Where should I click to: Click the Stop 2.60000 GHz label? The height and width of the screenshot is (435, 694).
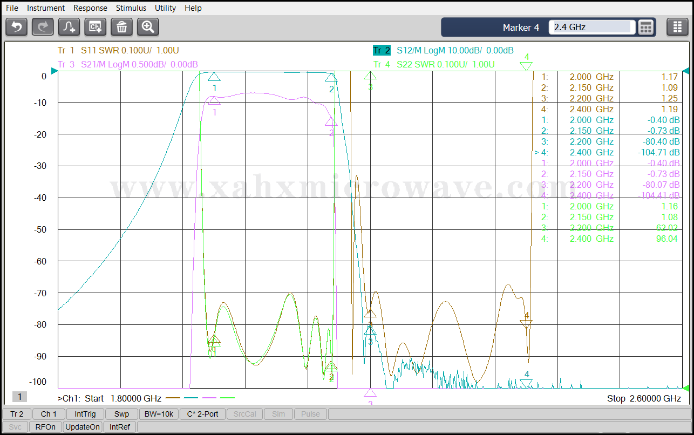pyautogui.click(x=644, y=398)
